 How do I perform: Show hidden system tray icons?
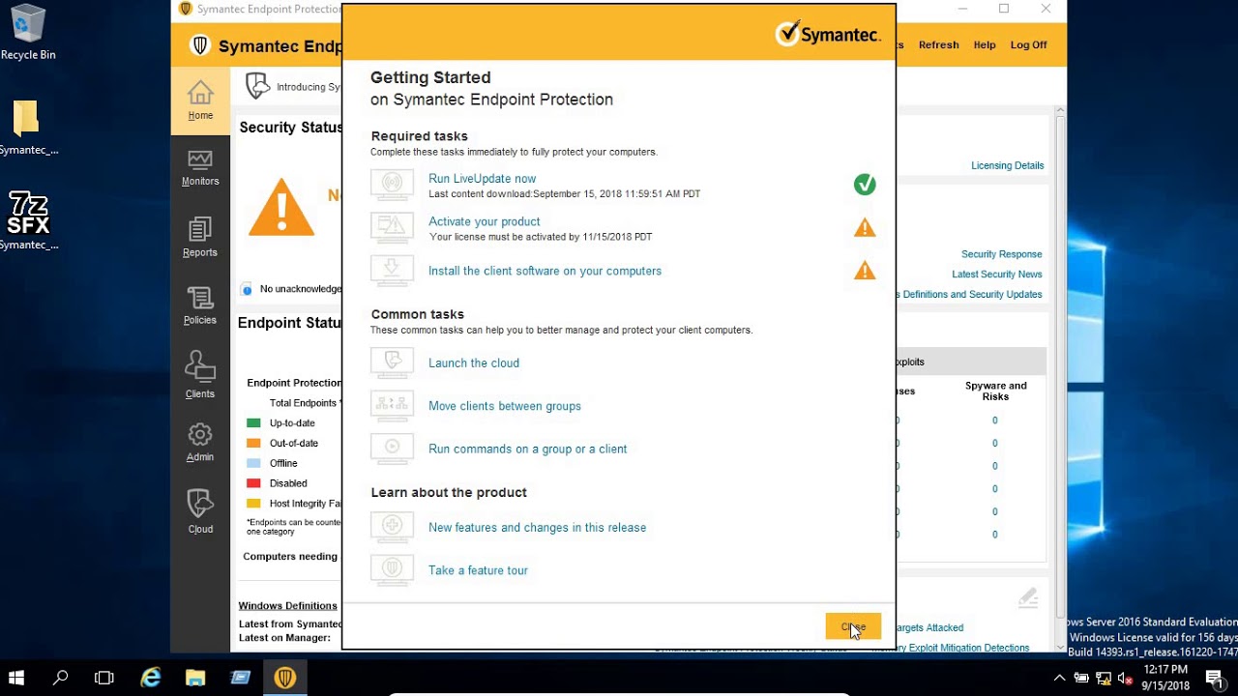pyautogui.click(x=1059, y=678)
